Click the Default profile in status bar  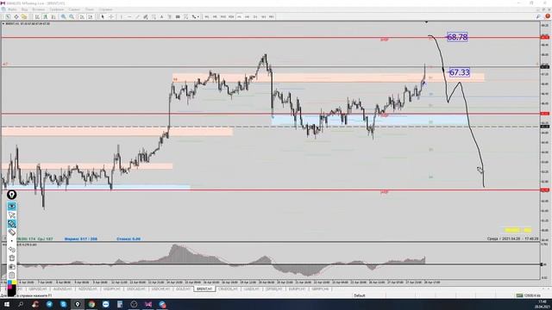pos(360,295)
